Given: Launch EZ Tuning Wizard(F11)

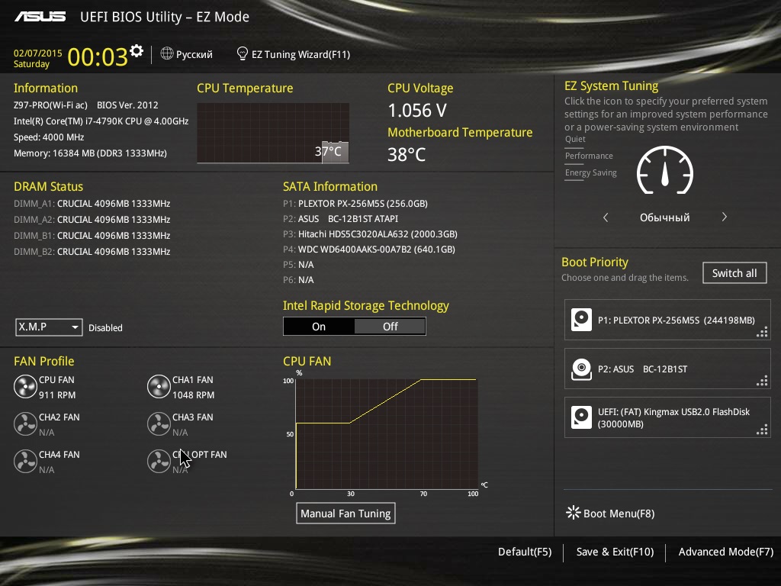Looking at the screenshot, I should (x=301, y=54).
